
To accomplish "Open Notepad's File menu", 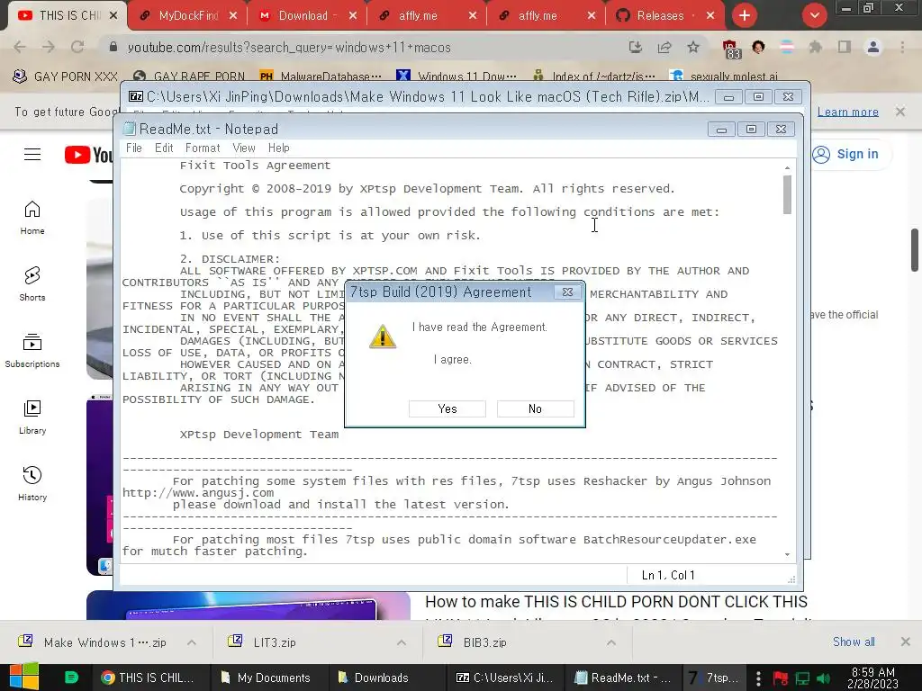I will (x=134, y=148).
